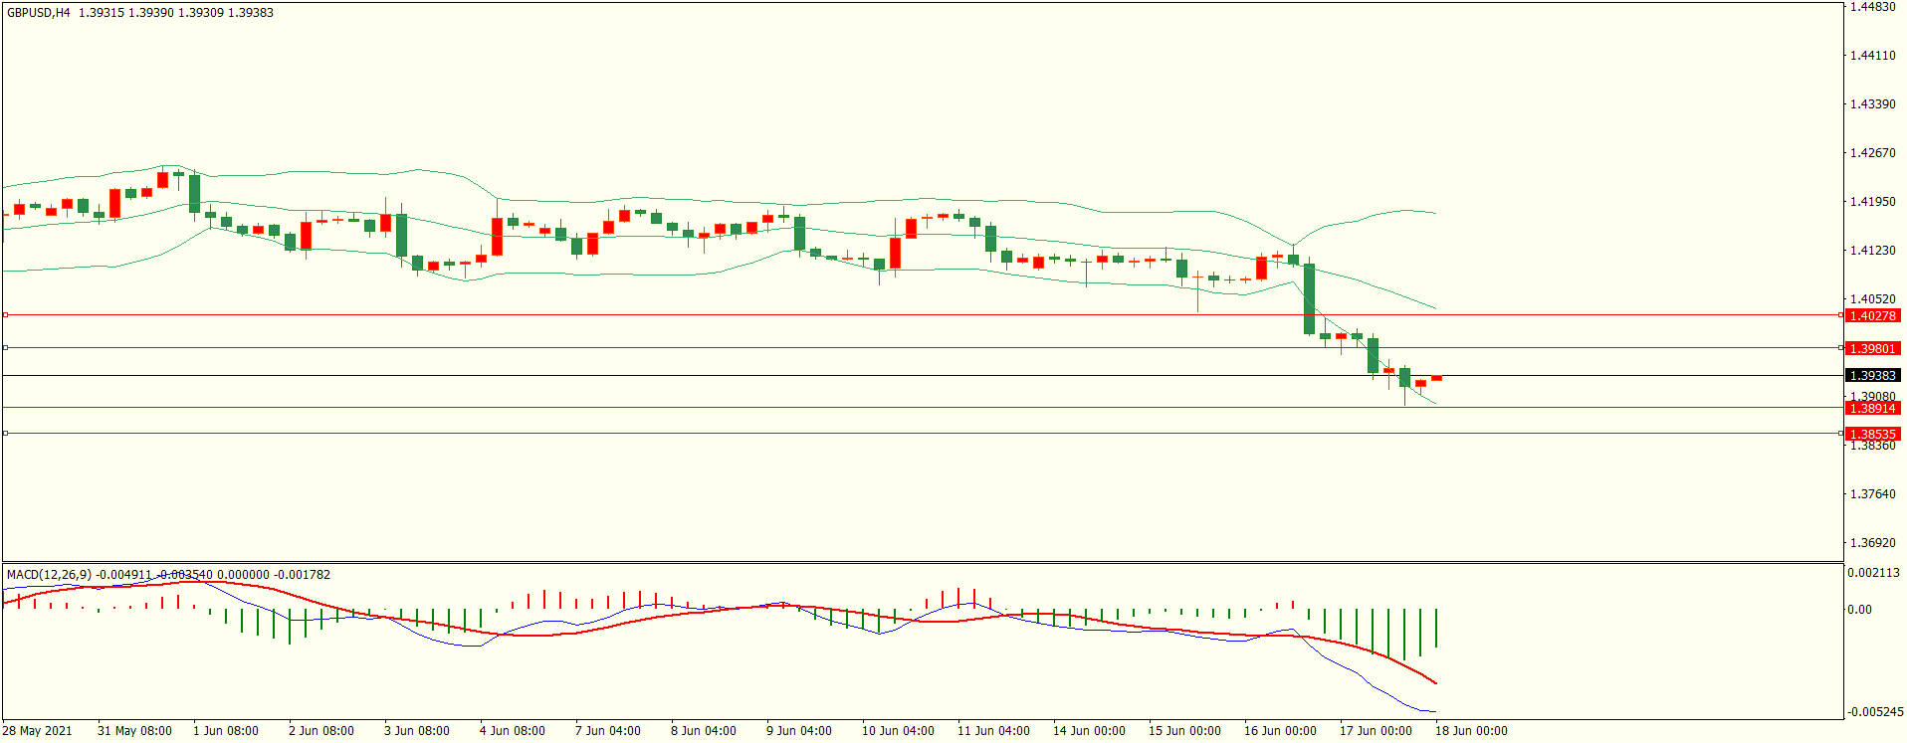Click the last red candle on the chart
The width and height of the screenshot is (1907, 743).
(x=1436, y=378)
